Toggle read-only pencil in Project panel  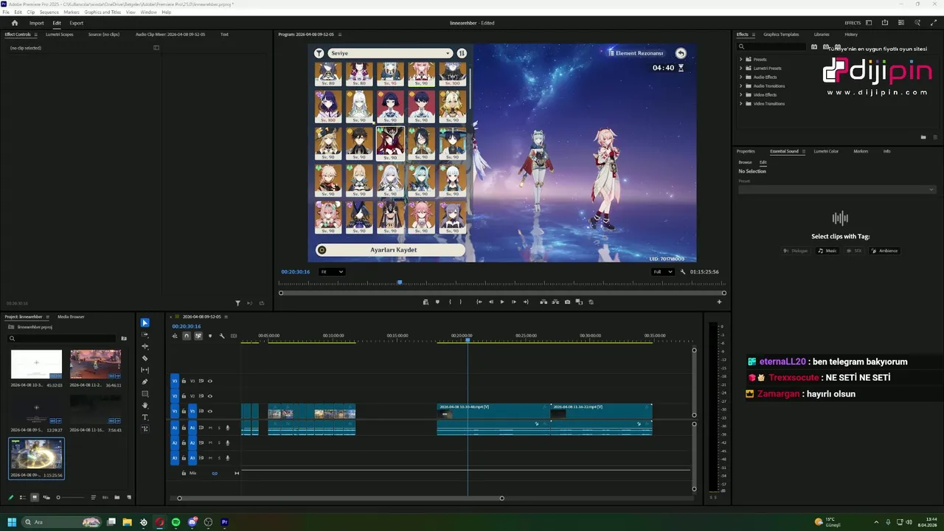pos(11,497)
